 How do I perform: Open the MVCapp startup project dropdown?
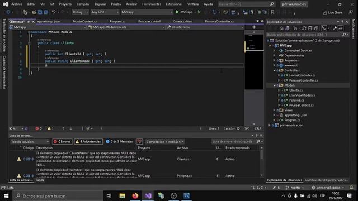click(x=147, y=12)
